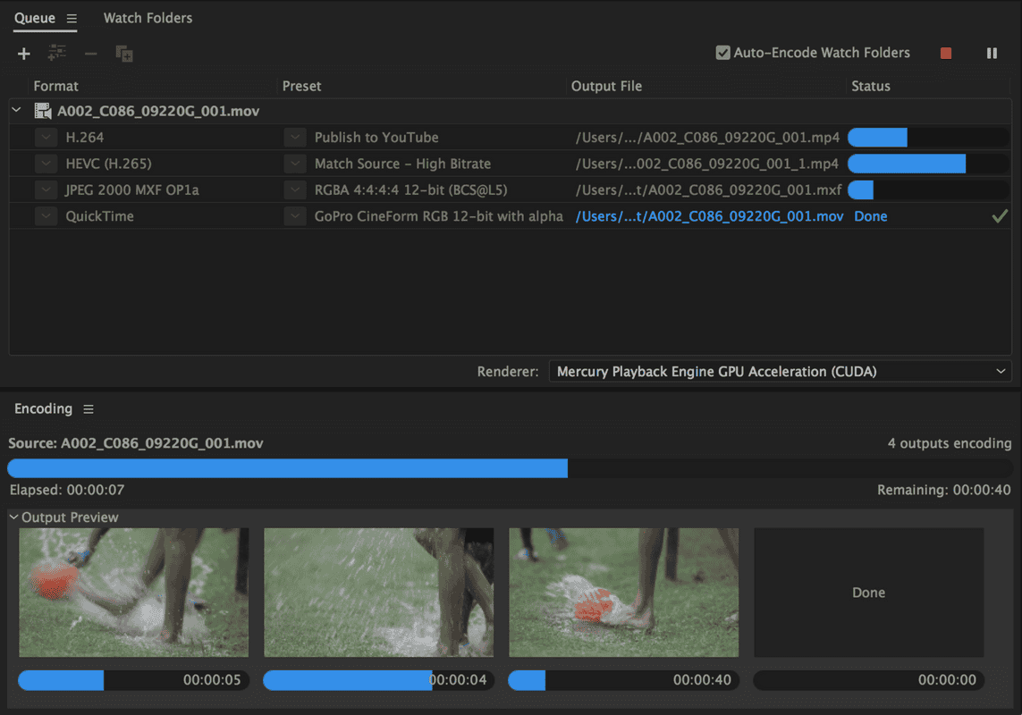Open the Encoding panel menu icon

tap(89, 409)
